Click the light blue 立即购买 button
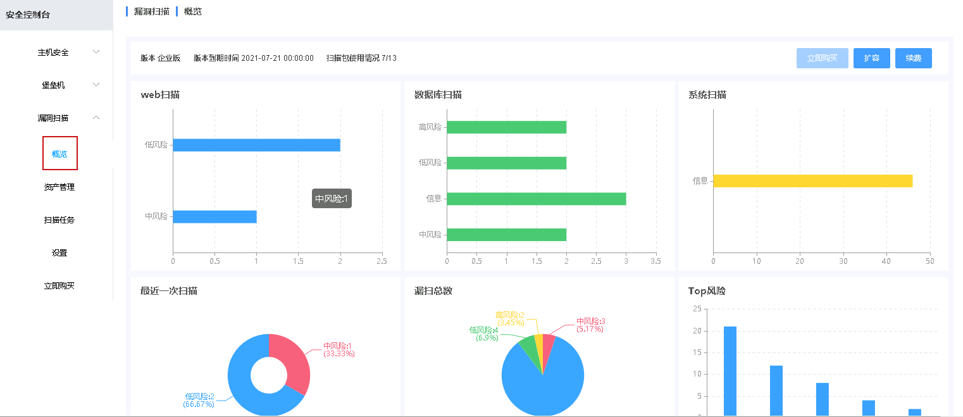This screenshot has width=963, height=417. point(822,58)
